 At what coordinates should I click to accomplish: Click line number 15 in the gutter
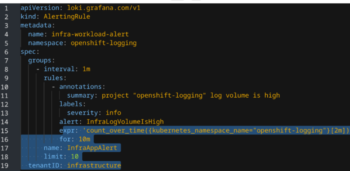[5, 131]
